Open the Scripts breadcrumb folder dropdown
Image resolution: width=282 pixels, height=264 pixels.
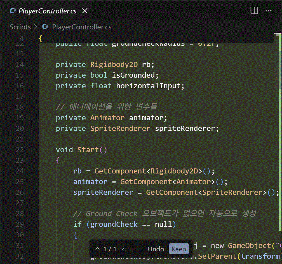click(20, 27)
